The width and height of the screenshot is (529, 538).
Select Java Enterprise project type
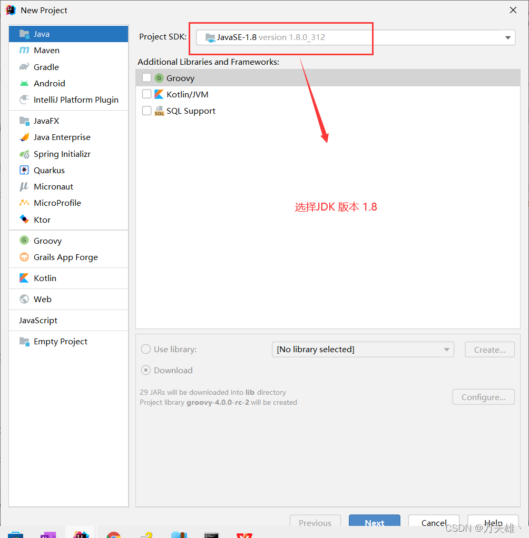tap(68, 137)
